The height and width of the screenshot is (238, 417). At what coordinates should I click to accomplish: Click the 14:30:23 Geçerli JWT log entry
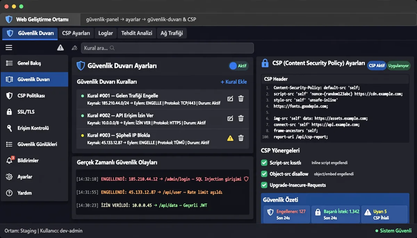point(142,205)
